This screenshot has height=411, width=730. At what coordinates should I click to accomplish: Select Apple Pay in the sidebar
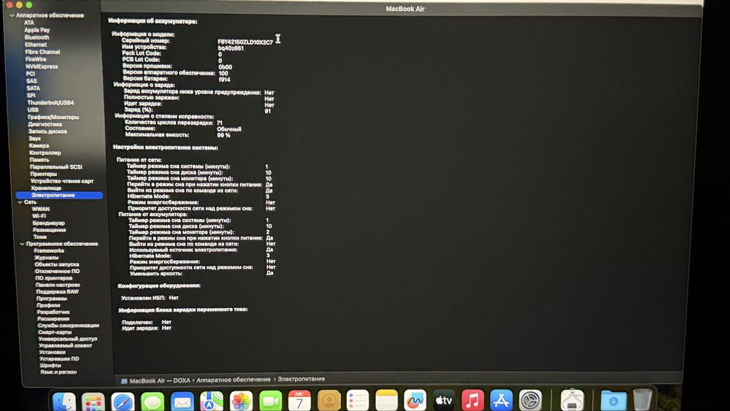point(37,30)
